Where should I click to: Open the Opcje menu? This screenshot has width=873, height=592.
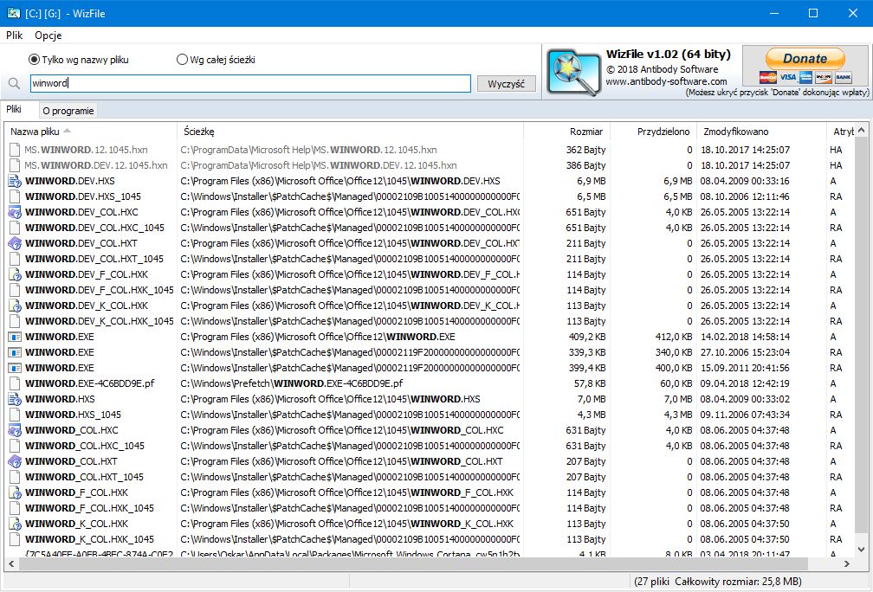48,35
